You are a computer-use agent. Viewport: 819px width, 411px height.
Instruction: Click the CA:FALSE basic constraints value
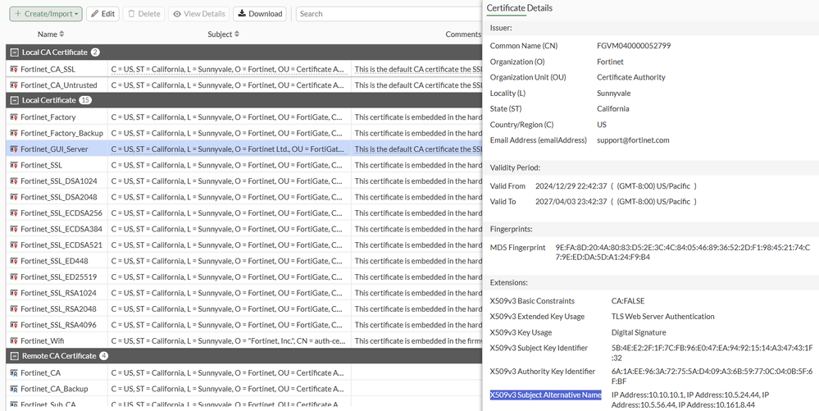[x=628, y=301]
